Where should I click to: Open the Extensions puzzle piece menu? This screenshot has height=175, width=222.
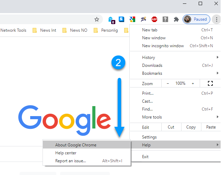pos(176,19)
